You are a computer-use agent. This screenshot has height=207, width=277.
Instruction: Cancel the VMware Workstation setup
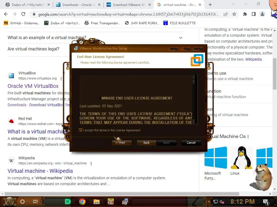tap(191, 143)
